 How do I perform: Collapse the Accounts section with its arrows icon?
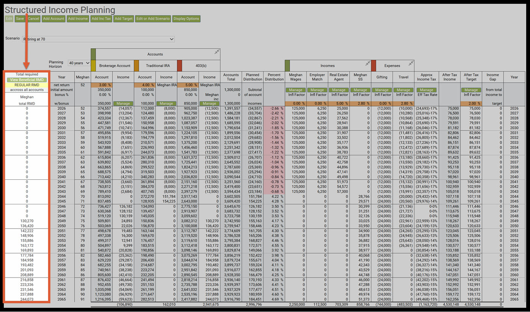pyautogui.click(x=217, y=52)
